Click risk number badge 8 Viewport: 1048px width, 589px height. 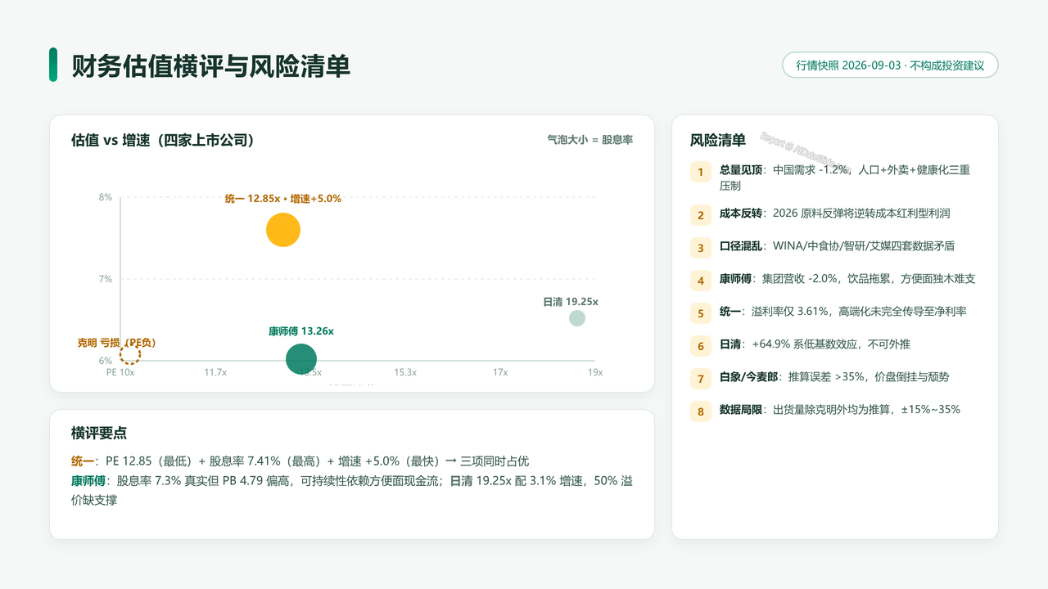(x=701, y=411)
